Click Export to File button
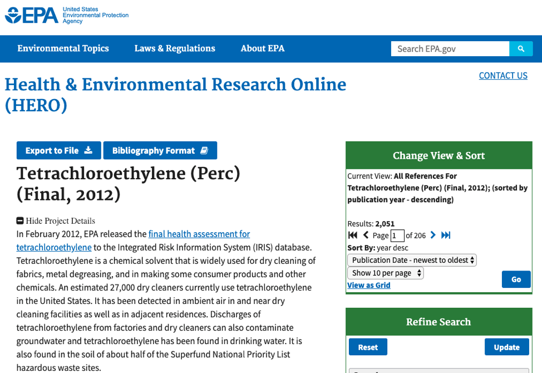This screenshot has height=373, width=542. pos(59,150)
